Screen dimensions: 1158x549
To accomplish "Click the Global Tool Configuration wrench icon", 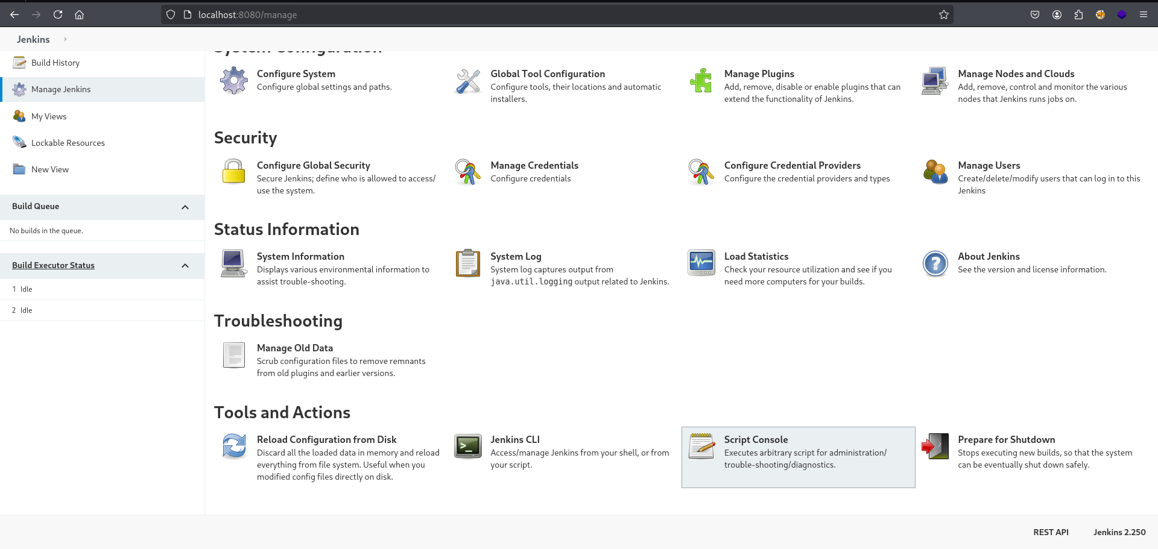I will pos(468,81).
